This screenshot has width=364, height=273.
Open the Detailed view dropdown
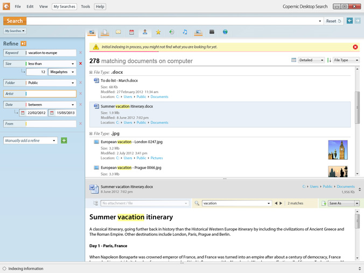[311, 60]
